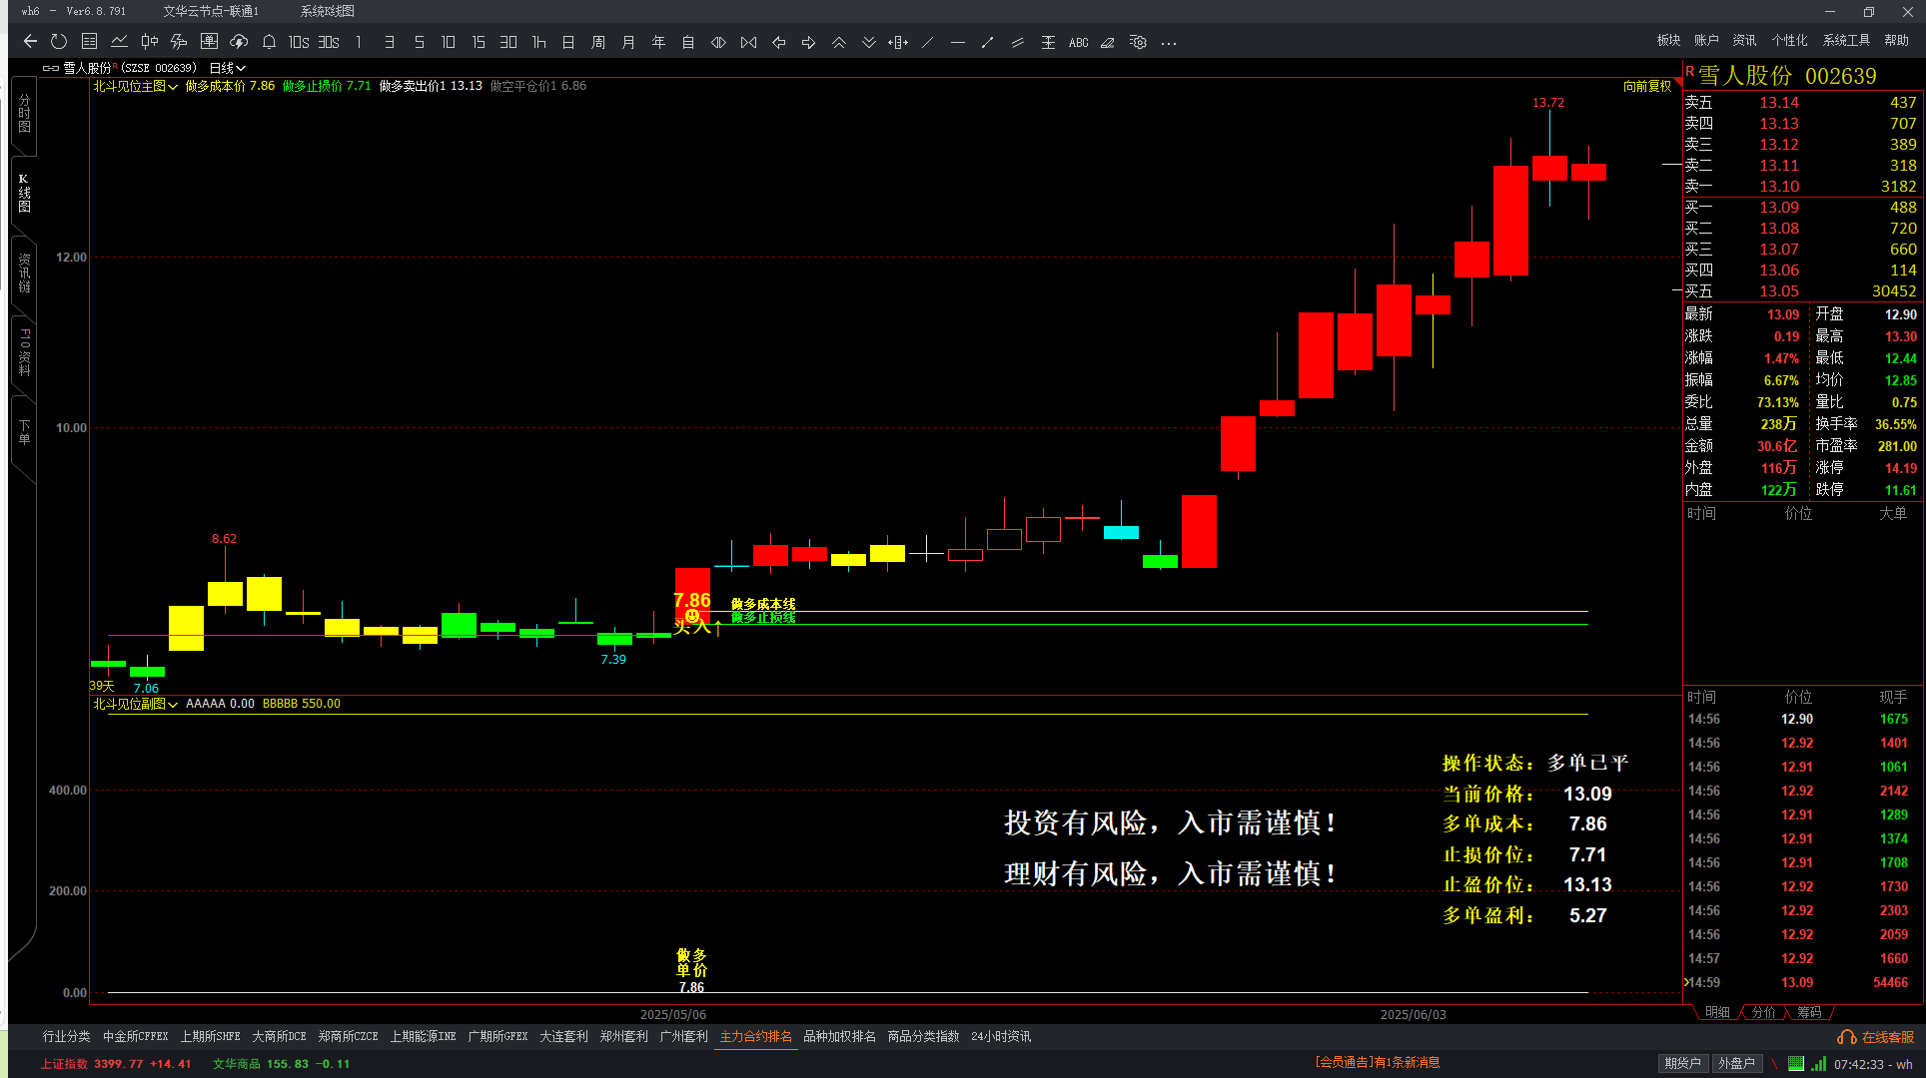Open the 下单 order side tab
The image size is (1926, 1078).
point(24,433)
